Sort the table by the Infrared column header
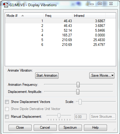 (x=89, y=16)
